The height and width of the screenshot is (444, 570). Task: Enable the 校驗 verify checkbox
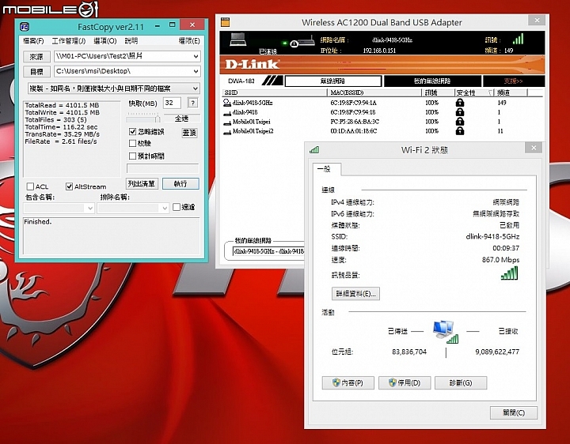point(133,143)
